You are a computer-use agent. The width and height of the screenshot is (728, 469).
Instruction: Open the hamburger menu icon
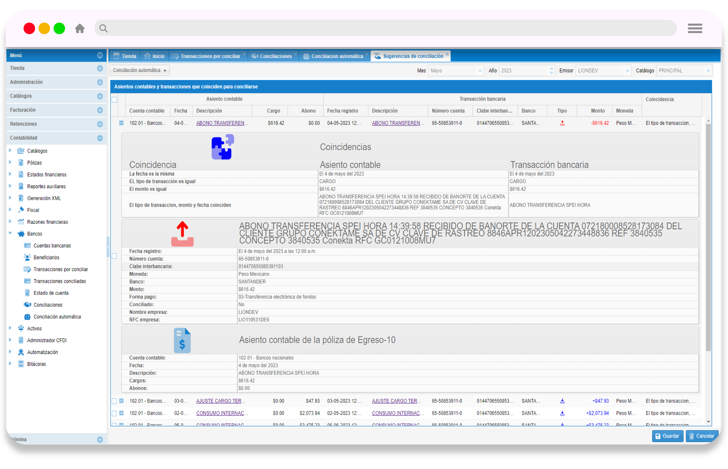pyautogui.click(x=695, y=28)
